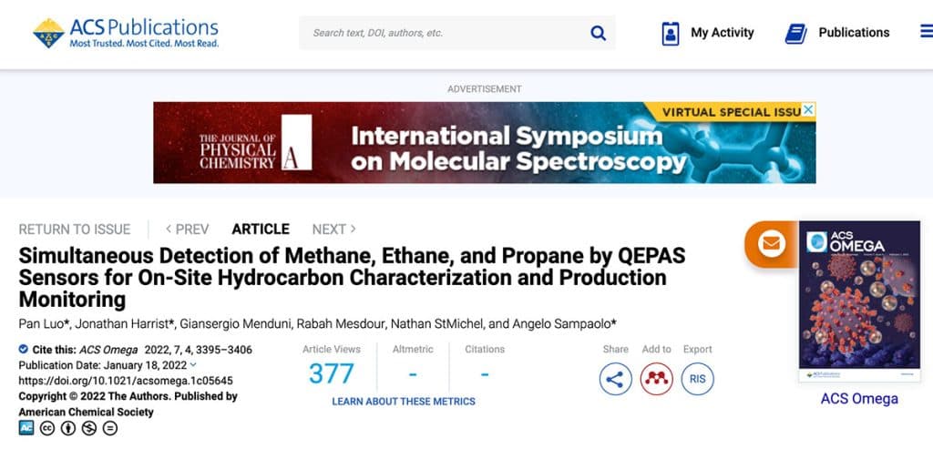Export citation with RIS icon
Image resolution: width=933 pixels, height=449 pixels.
(697, 378)
